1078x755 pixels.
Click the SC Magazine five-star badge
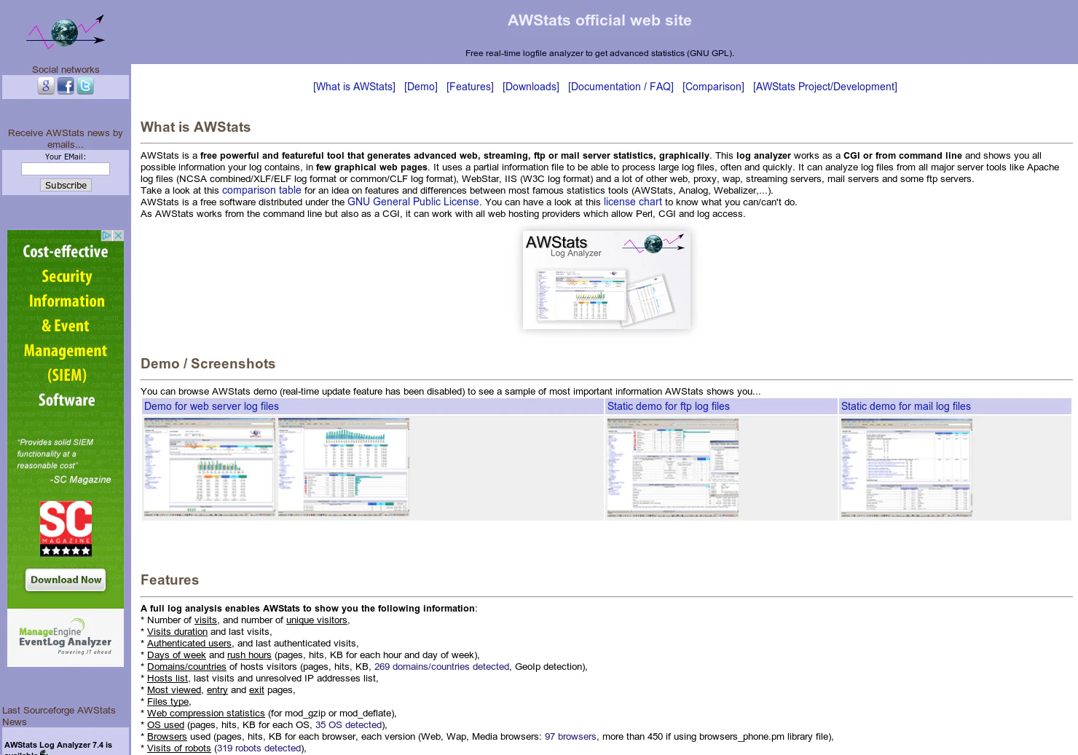(66, 529)
